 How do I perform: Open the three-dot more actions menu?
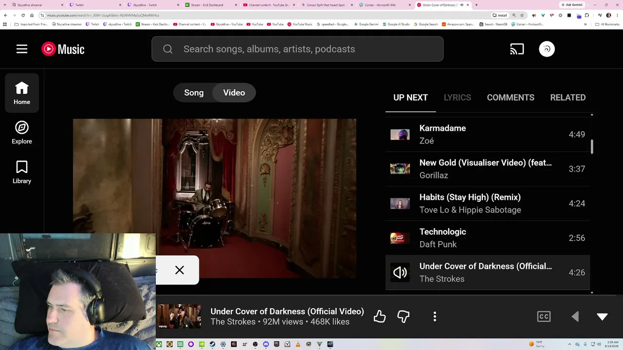tap(435, 317)
